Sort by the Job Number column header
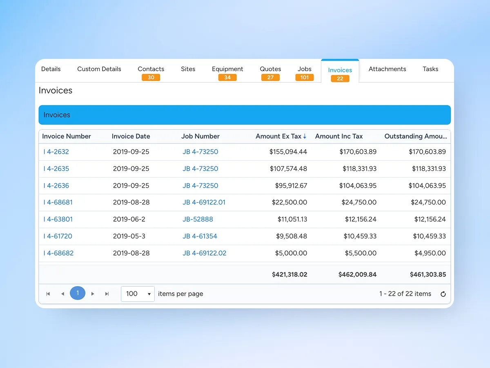490x368 pixels. point(200,137)
